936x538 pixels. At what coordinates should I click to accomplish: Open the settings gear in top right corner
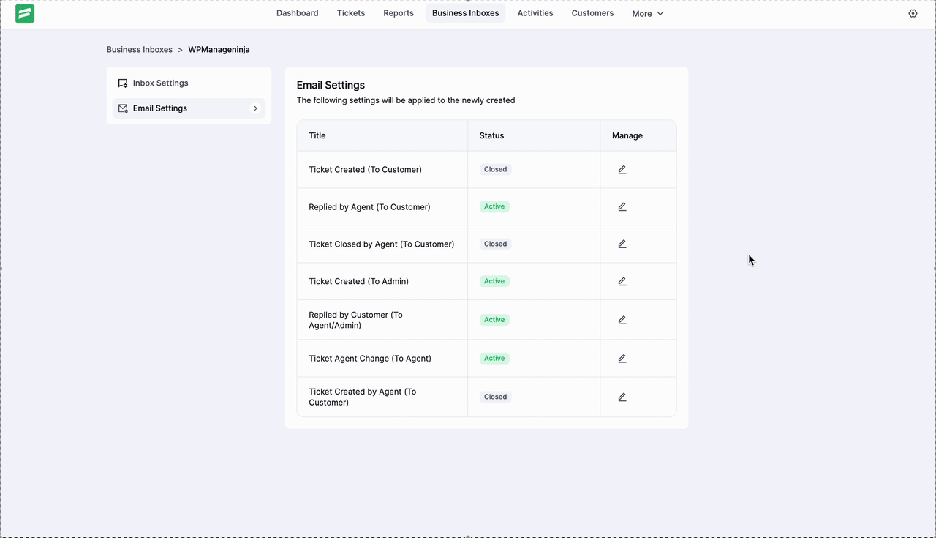(x=912, y=13)
